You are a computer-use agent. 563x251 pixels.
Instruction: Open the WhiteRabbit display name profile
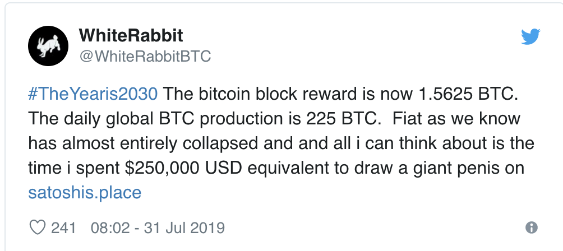point(131,36)
